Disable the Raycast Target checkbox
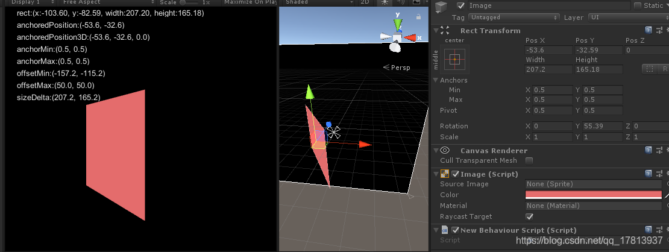The width and height of the screenshot is (669, 252). click(x=529, y=216)
